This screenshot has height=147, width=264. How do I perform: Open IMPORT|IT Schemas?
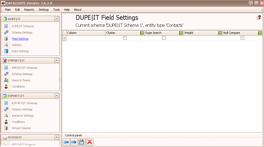pos(24,68)
